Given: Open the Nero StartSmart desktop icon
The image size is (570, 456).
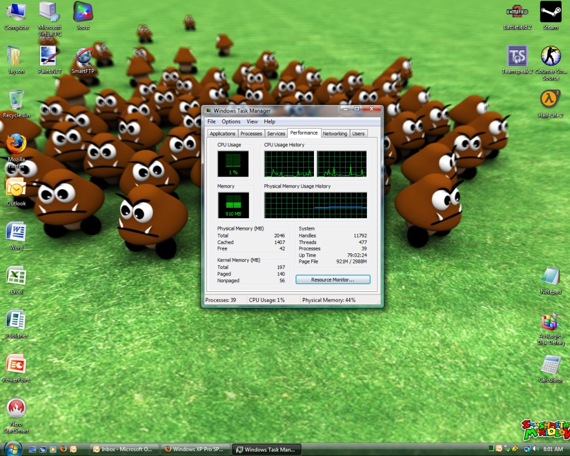Looking at the screenshot, I should pyautogui.click(x=16, y=416).
